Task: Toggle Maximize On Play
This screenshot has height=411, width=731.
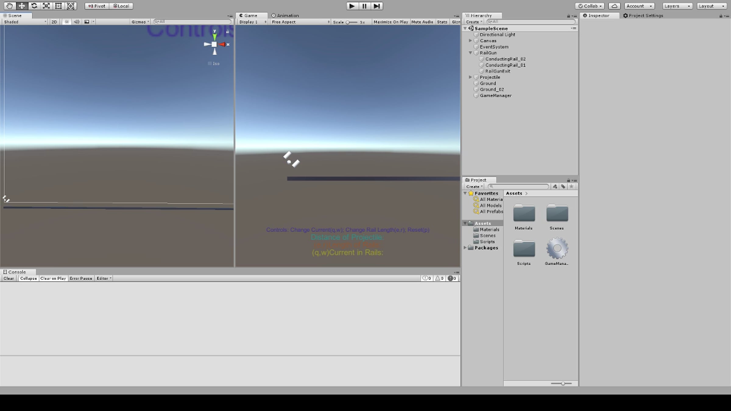Action: point(390,22)
